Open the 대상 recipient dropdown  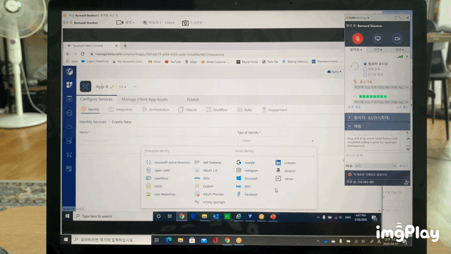point(376,166)
